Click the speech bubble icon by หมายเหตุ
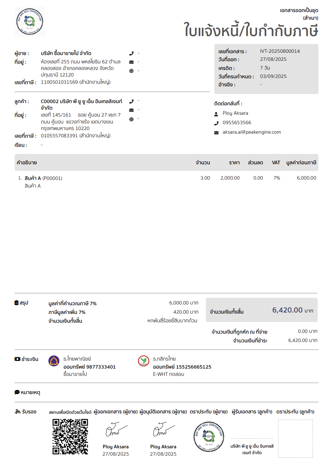Image resolution: width=335 pixels, height=472 pixels. point(17,392)
